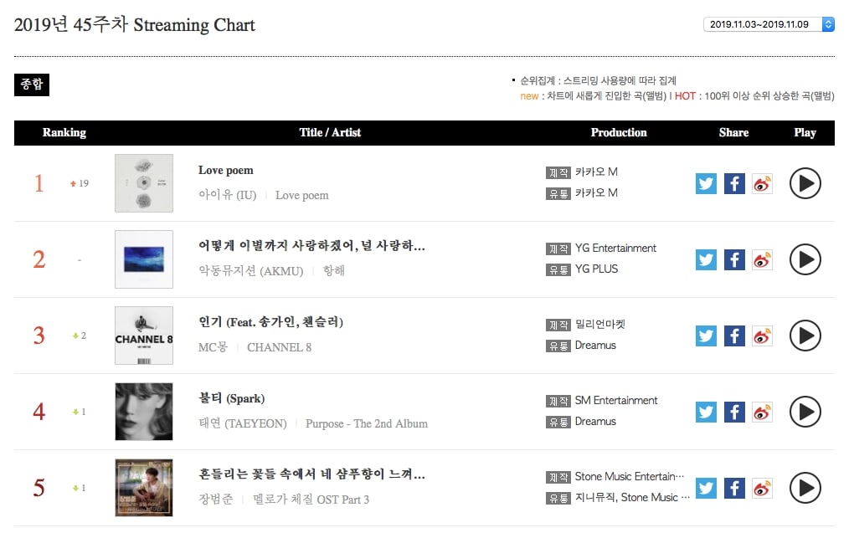Share 불티 (Spark) on Twitter

(x=706, y=413)
